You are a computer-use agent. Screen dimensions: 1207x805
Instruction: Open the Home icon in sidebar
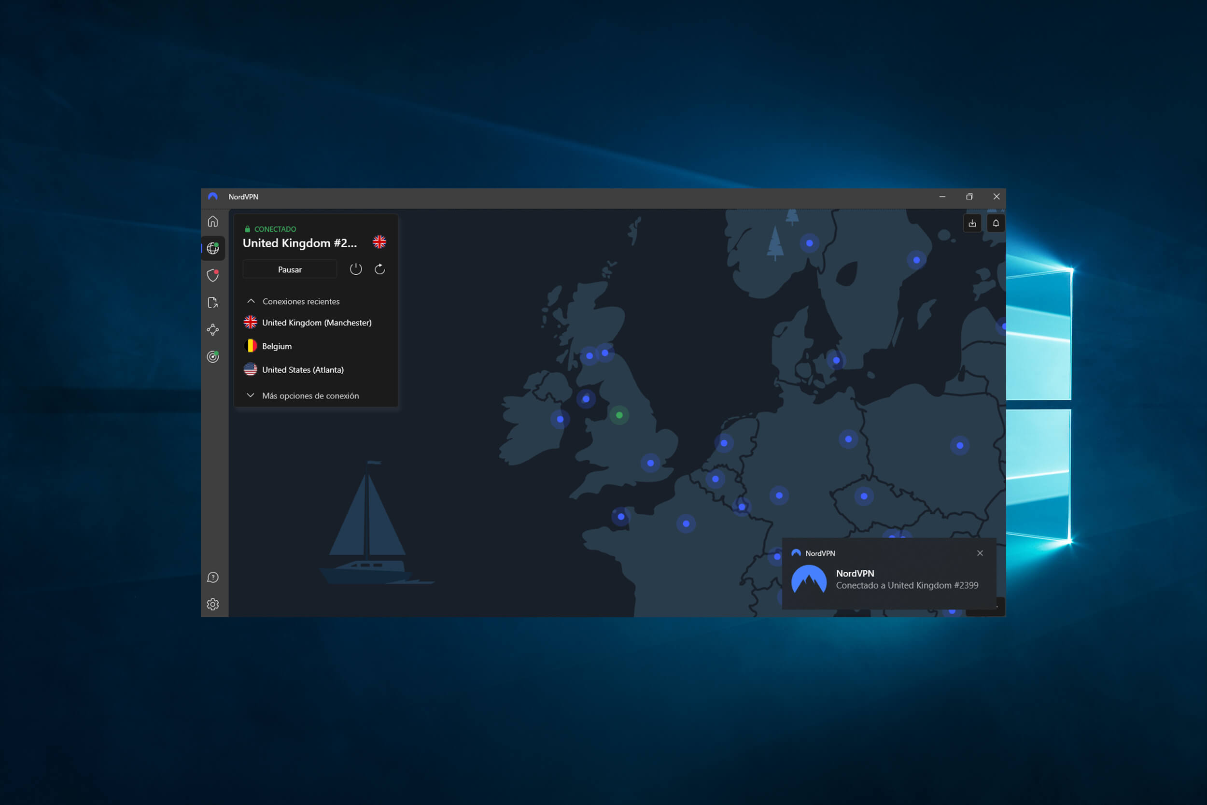click(212, 221)
